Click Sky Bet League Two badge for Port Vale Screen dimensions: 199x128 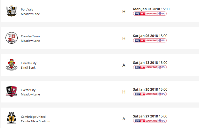150,14
